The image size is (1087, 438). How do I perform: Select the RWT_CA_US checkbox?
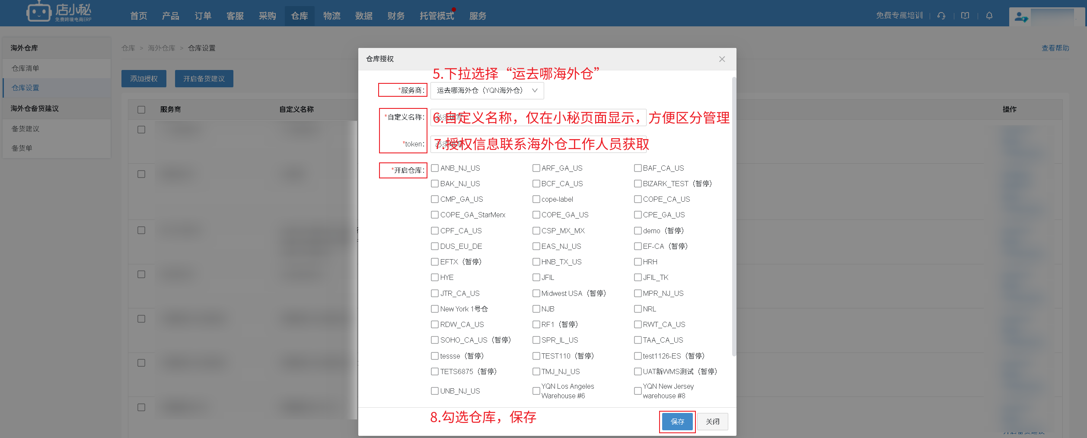[638, 324]
